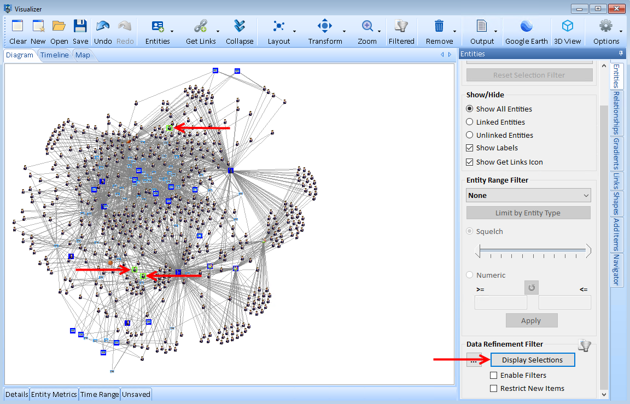Expand the Zoom dropdown arrow

379,31
